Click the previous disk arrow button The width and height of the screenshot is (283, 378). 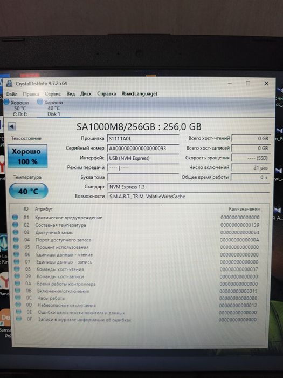(12, 126)
